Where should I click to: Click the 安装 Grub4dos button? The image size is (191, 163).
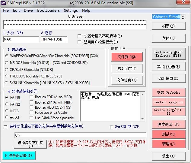[168, 93]
